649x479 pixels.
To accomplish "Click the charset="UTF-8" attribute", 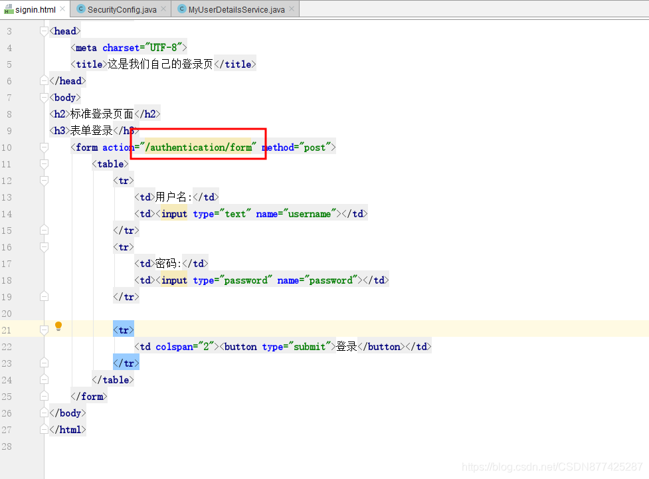I will pyautogui.click(x=142, y=48).
